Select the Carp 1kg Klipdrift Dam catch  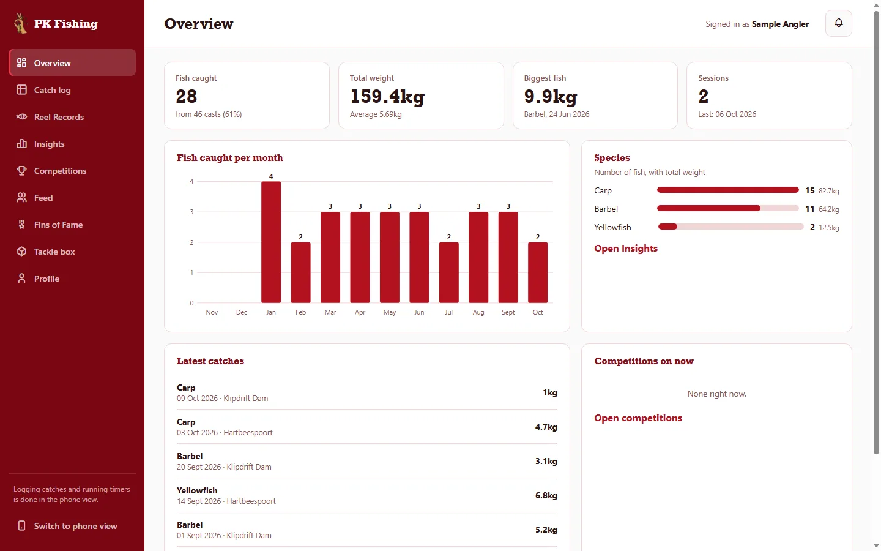pos(367,392)
